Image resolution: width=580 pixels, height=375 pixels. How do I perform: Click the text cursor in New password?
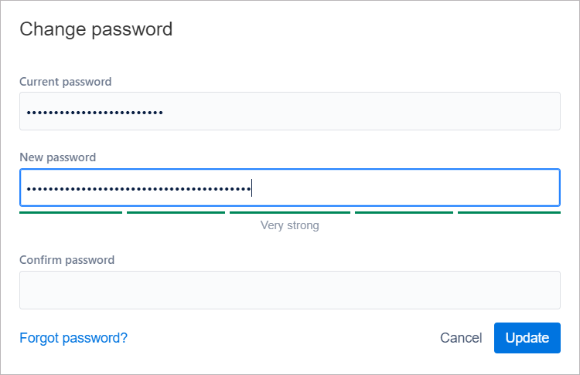tap(252, 187)
